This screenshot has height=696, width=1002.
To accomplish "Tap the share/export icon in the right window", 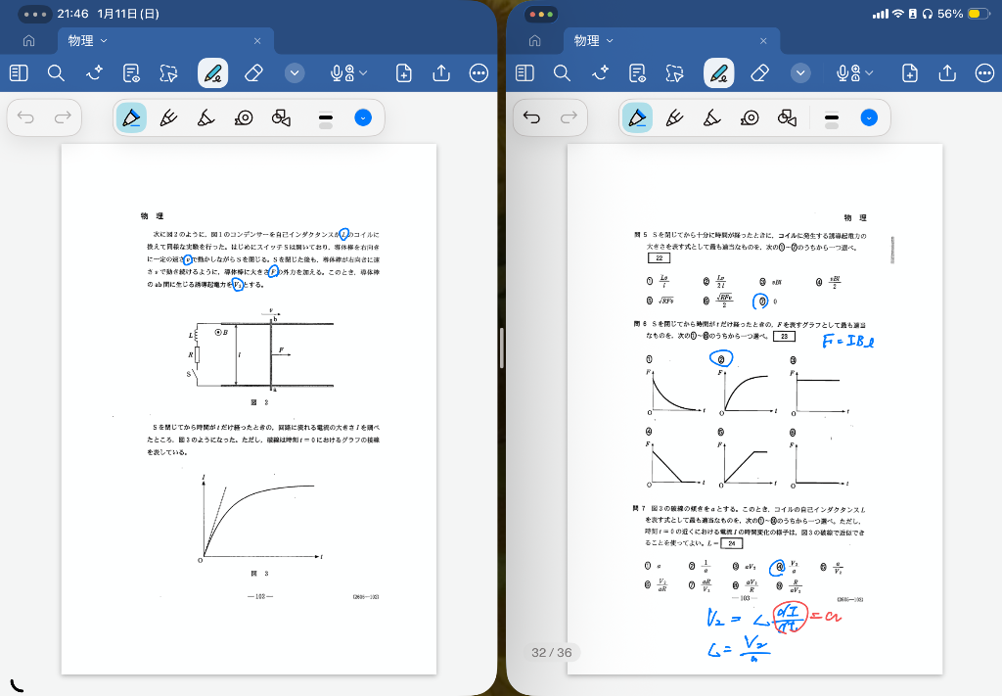I will pos(947,73).
